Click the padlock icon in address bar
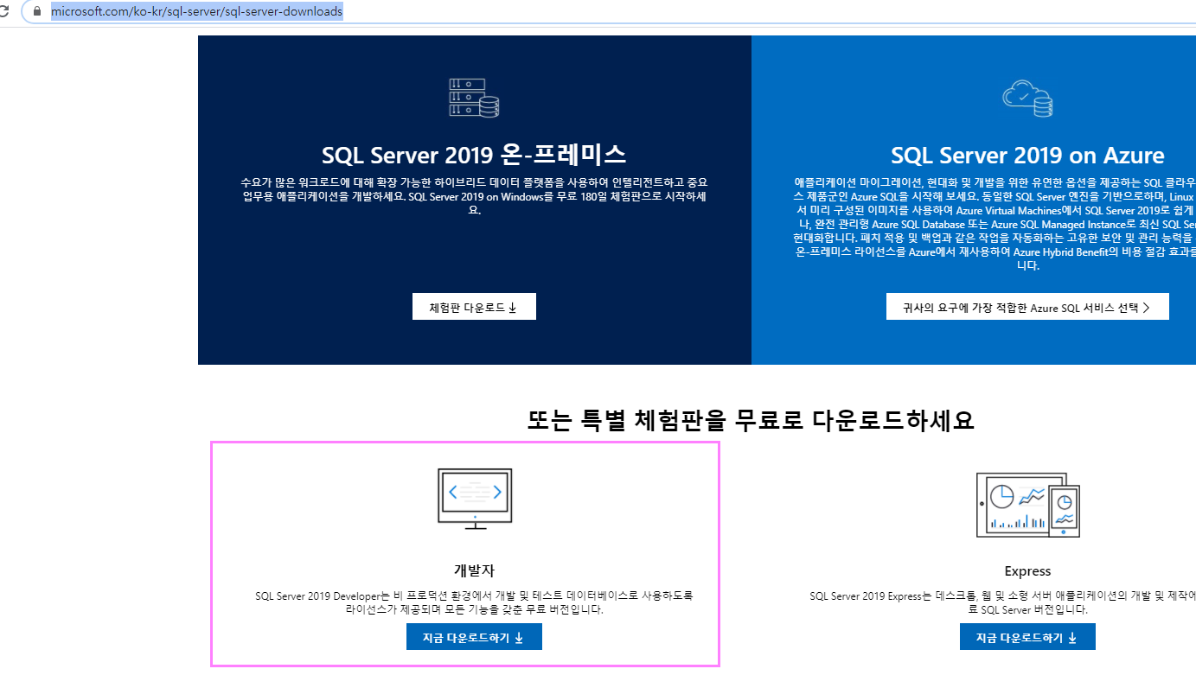1196x688 pixels. 36,12
